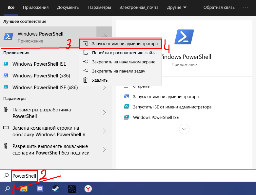Switch to the Документы tab
The image size is (256, 195).
68,8
